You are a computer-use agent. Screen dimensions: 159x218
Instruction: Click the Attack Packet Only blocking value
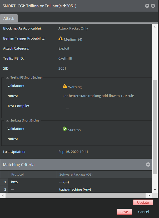[x=73, y=28]
